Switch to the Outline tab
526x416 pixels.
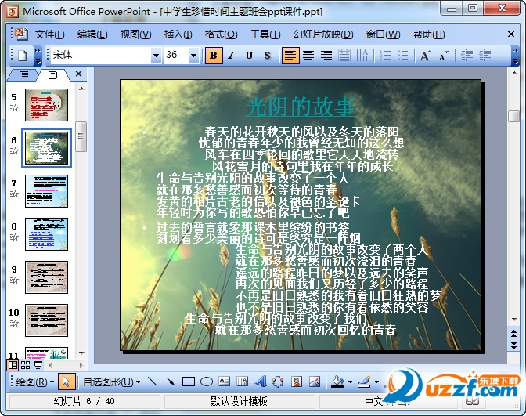[23, 75]
